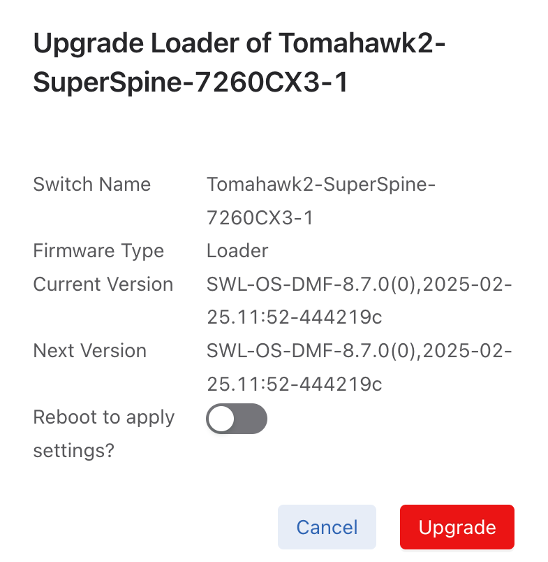Click the second line of Next Version value
This screenshot has height=562, width=548.
pos(294,384)
